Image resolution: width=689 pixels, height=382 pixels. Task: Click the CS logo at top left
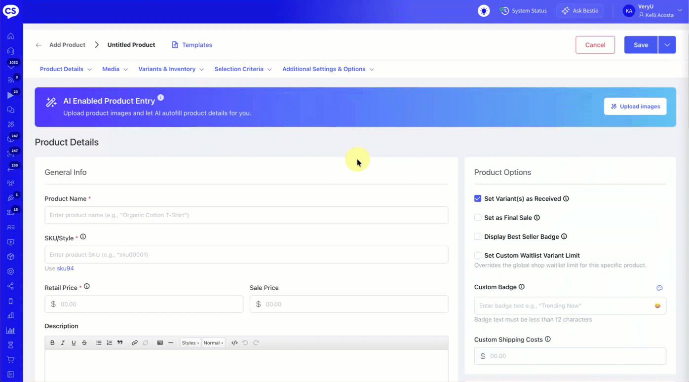(x=11, y=11)
